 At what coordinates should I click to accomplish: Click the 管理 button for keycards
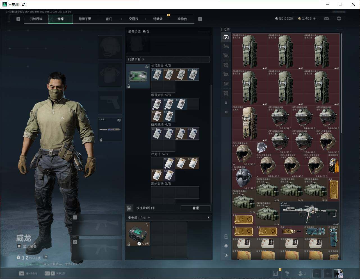pos(195,208)
